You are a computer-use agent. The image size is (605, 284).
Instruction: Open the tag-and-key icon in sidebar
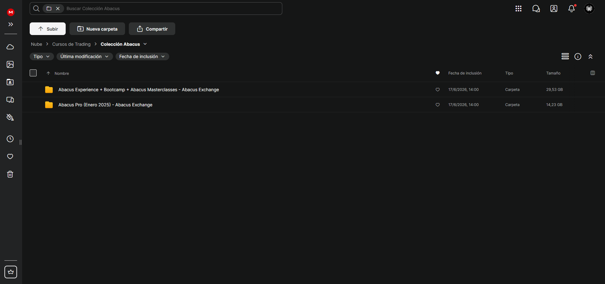click(10, 117)
